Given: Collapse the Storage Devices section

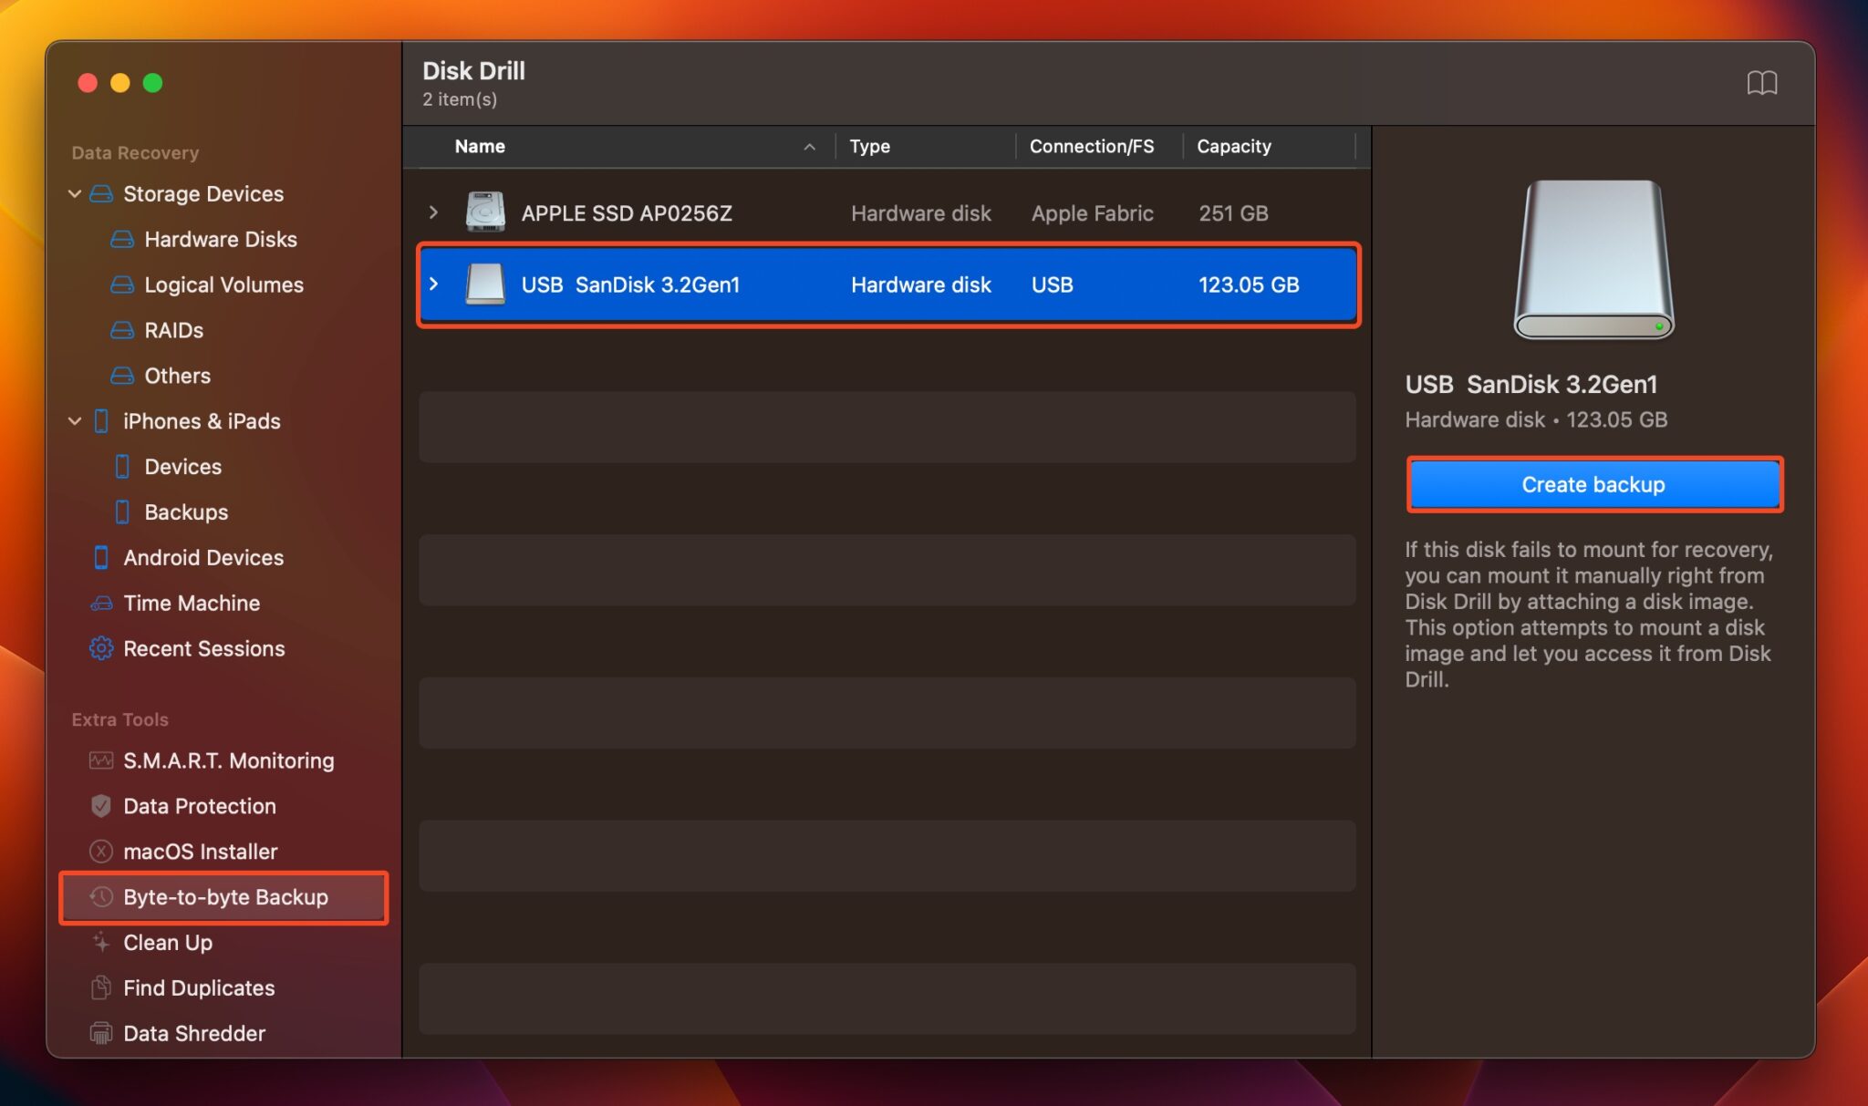Looking at the screenshot, I should coord(75,193).
